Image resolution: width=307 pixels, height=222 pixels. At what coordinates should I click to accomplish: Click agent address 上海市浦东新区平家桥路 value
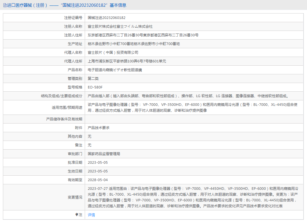[x=127, y=61]
